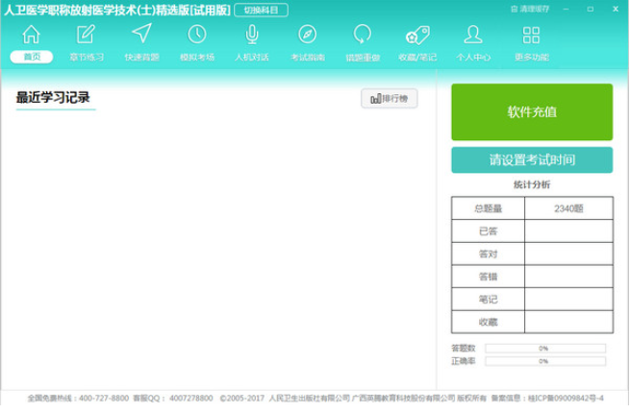This screenshot has width=630, height=413.
Task: Select the 模拟考场 label
Action: pyautogui.click(x=197, y=57)
